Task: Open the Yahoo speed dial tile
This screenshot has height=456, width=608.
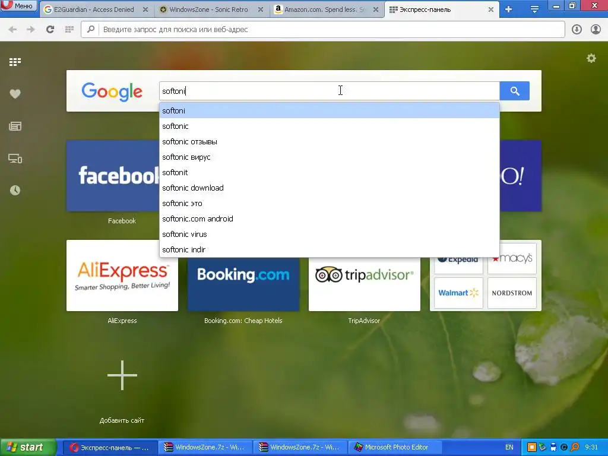Action: pos(520,176)
